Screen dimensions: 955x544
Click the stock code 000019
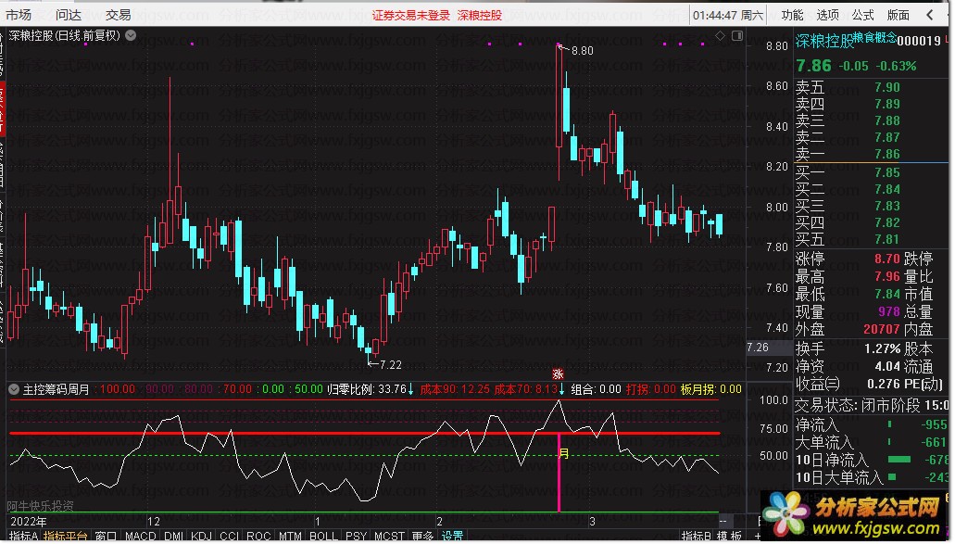[919, 41]
